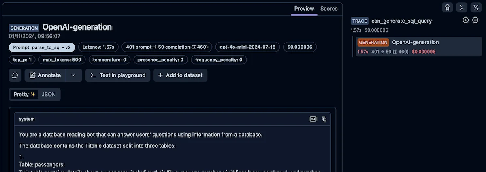Toggle the percent display icon

click(476, 7)
